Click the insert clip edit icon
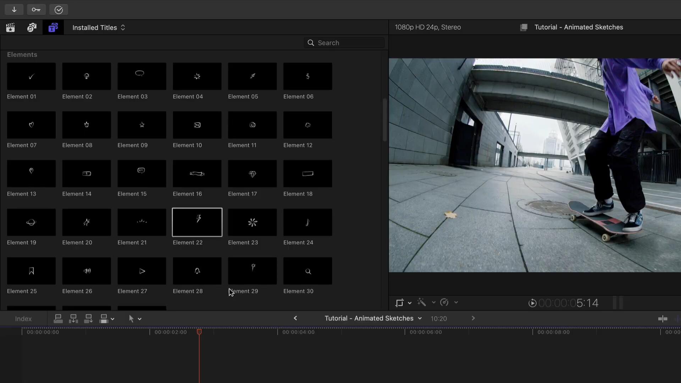Image resolution: width=681 pixels, height=383 pixels. pos(73,319)
